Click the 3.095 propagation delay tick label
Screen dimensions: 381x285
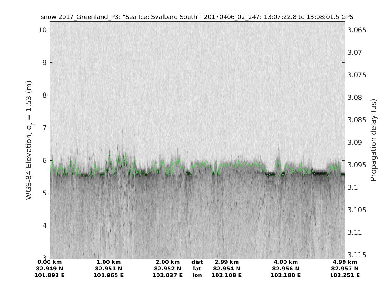point(357,165)
